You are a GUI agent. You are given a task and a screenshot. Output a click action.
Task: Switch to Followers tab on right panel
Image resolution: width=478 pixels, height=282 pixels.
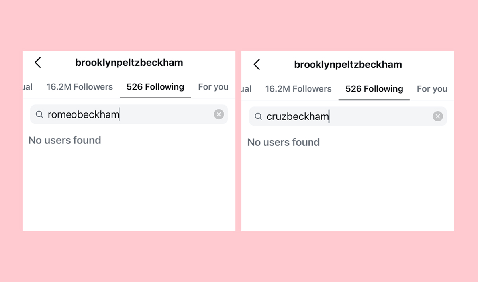298,89
